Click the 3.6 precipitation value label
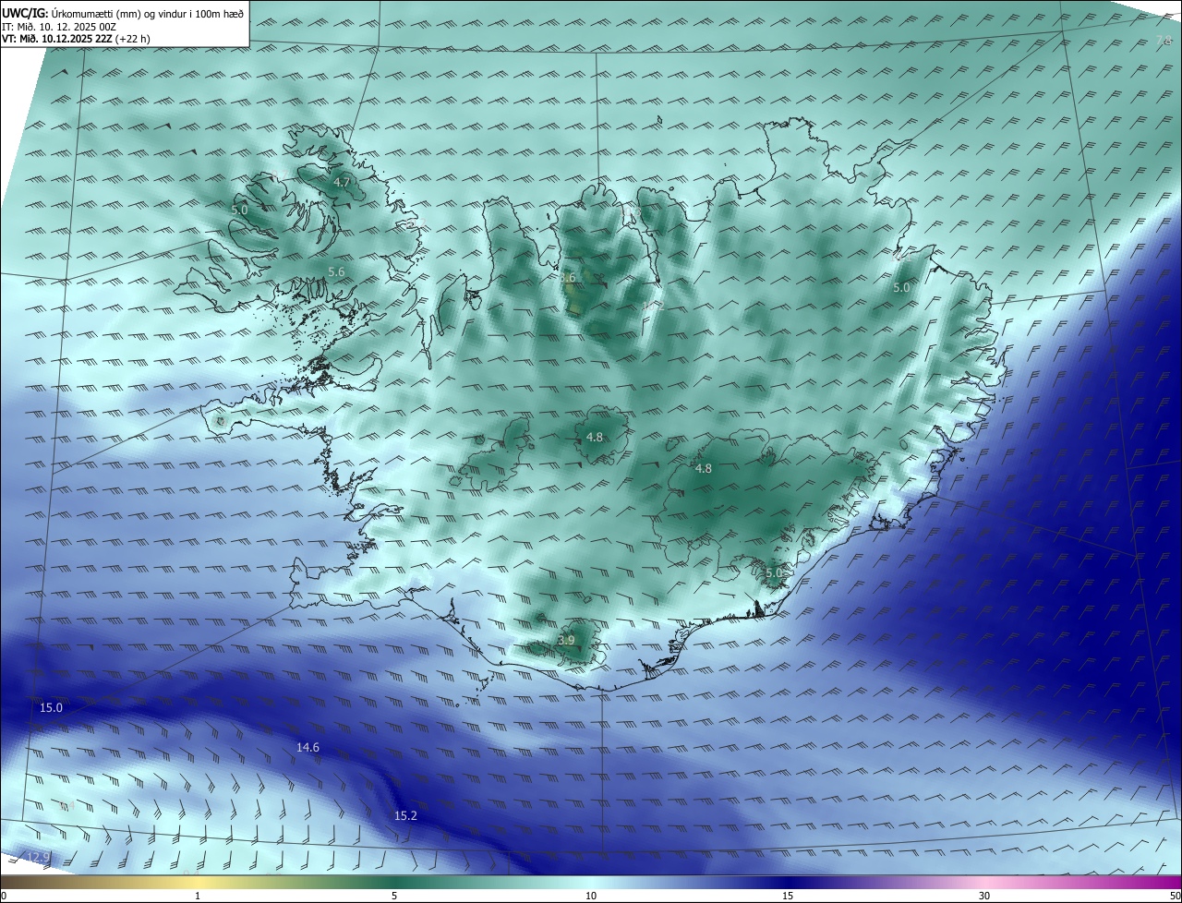The image size is (1182, 903). [567, 278]
